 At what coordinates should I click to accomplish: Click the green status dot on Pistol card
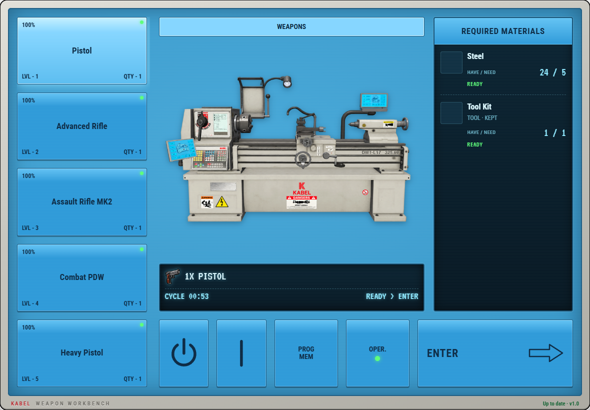point(141,22)
